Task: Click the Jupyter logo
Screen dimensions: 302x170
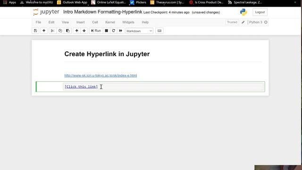Action: (x=46, y=12)
